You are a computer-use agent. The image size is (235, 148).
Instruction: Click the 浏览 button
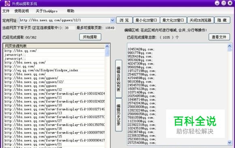coord(124,20)
